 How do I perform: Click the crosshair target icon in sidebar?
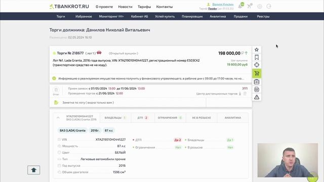pos(257,65)
